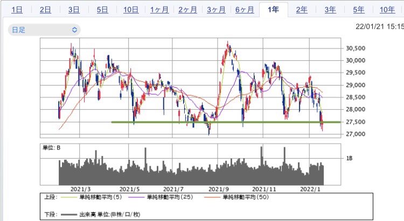The height and width of the screenshot is (221, 404).
Task: Click the 単純移動平均(25) legend entry
Action: 170,197
